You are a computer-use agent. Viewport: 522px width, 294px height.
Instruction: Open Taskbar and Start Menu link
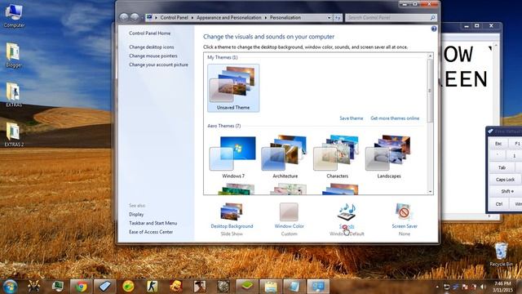pyautogui.click(x=153, y=223)
